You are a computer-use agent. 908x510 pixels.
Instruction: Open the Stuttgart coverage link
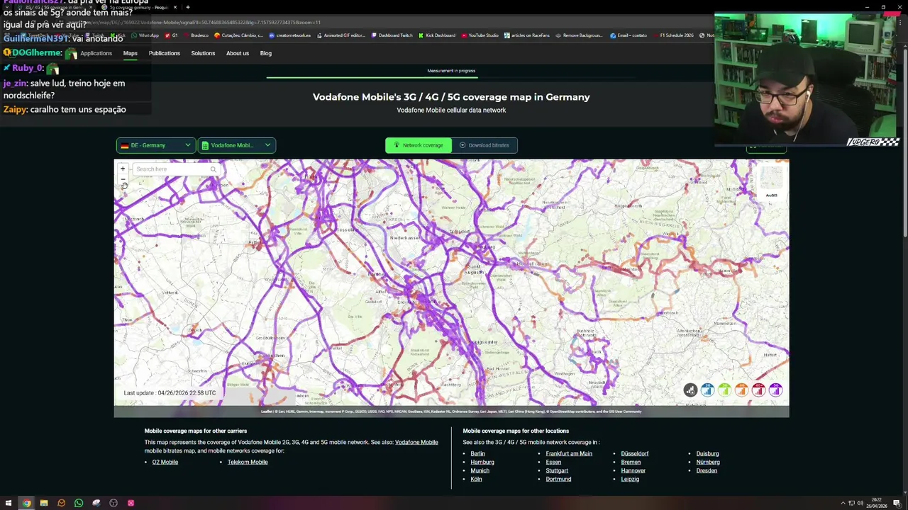point(557,470)
